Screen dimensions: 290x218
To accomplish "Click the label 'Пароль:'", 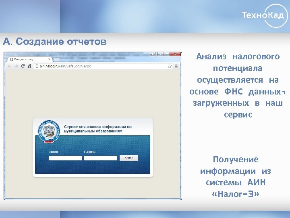I will pos(90,152).
